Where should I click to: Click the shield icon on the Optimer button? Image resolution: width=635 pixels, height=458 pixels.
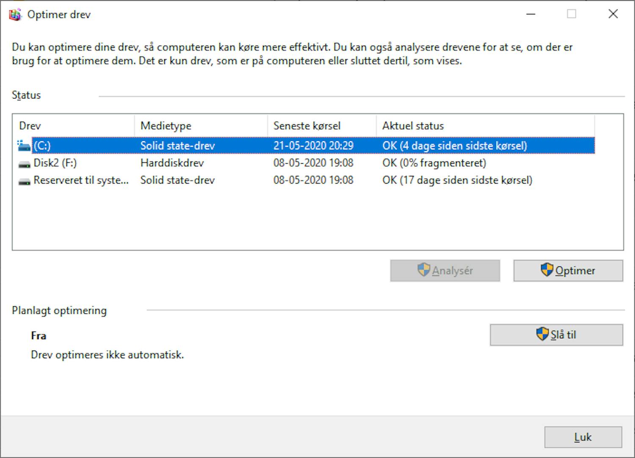[x=546, y=270]
